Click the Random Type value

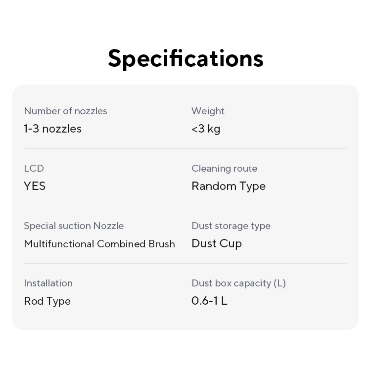[x=228, y=186]
